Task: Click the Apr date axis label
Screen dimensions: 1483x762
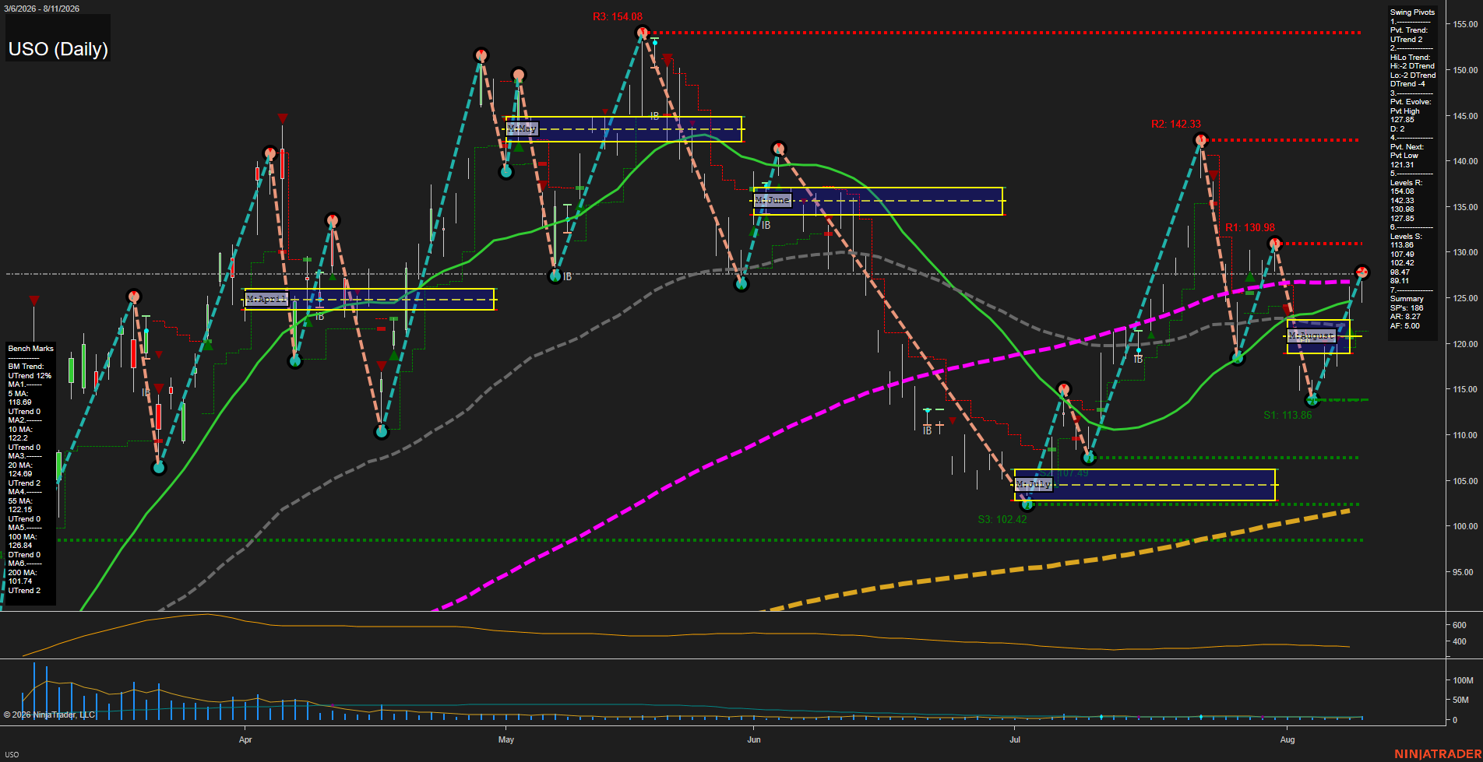Action: coord(245,739)
